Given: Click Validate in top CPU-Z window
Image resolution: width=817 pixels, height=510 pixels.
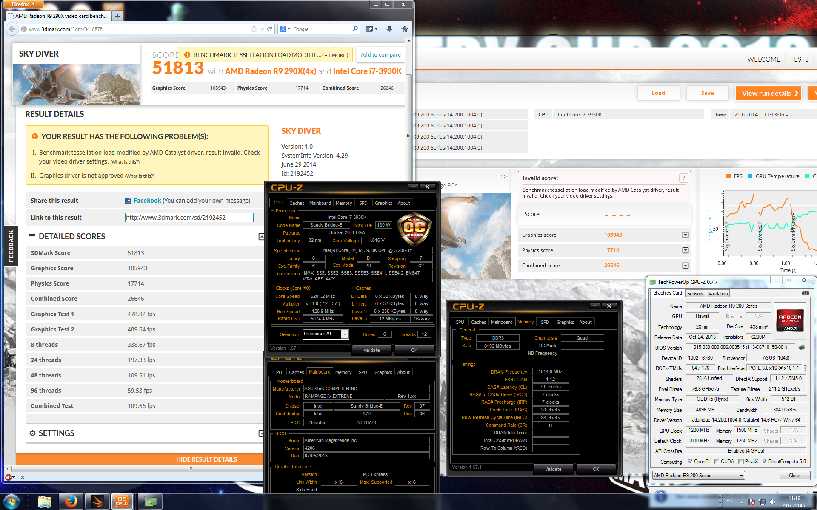Looking at the screenshot, I should pos(371,350).
